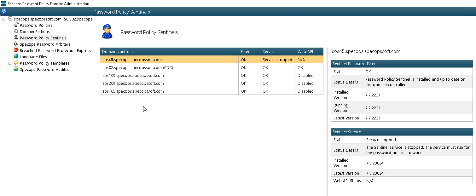Open Password Policies in the tree
This screenshot has width=476, height=196.
tap(36, 25)
